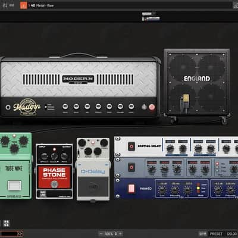The width and height of the screenshot is (238, 238).
Task: Click the middle Colour knob on Phase Stone
Action: pyautogui.click(x=54, y=156)
